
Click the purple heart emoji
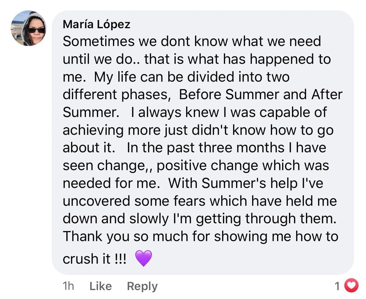tap(144, 258)
